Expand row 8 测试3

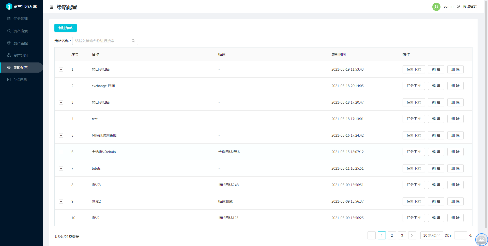pyautogui.click(x=61, y=185)
